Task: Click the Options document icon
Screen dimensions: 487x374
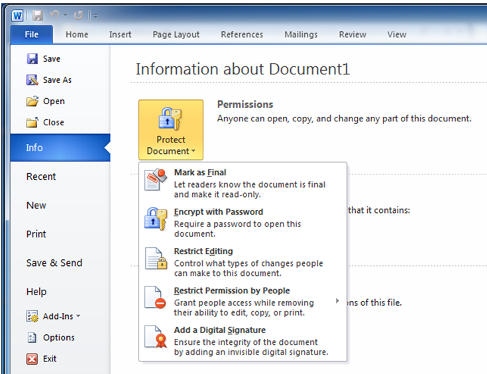Action: tap(32, 338)
